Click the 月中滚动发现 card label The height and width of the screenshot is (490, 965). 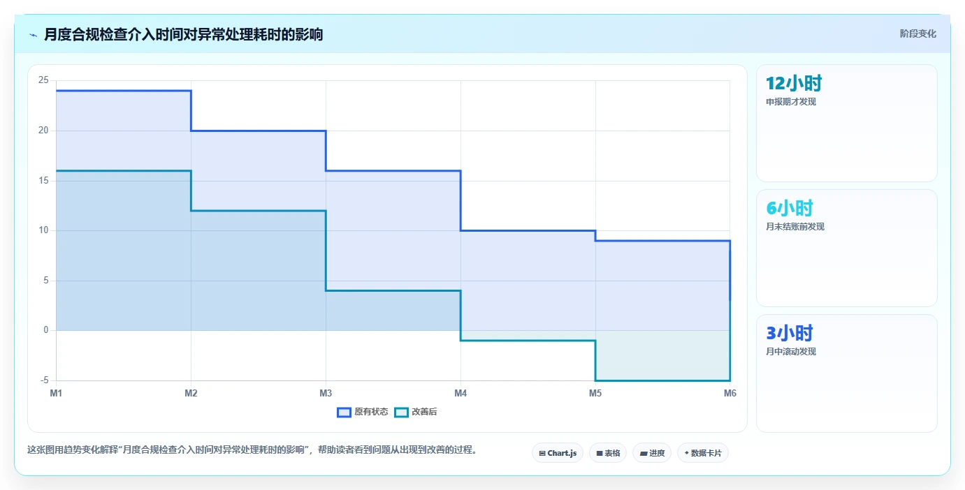791,352
